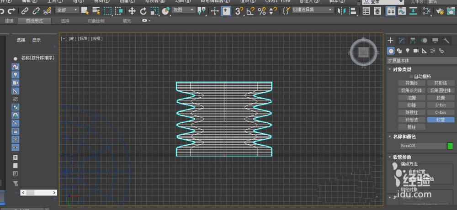Click the green object color swatch

click(x=450, y=146)
